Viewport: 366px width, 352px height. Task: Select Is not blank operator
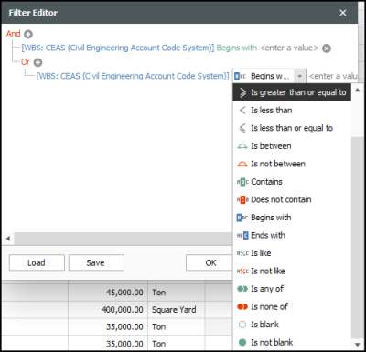[292, 342]
